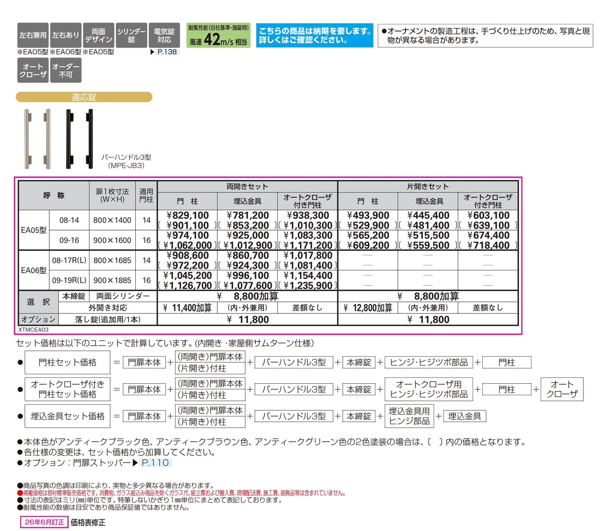Click the バーハンドル3型 (MPE-JB3) caption
This screenshot has height=531, width=608.
126,161
